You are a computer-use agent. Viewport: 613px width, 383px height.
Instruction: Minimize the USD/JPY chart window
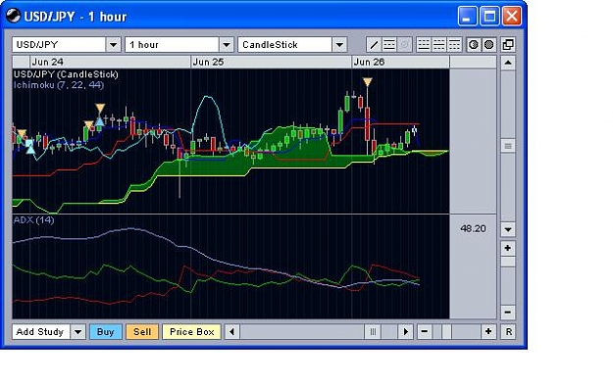[467, 16]
